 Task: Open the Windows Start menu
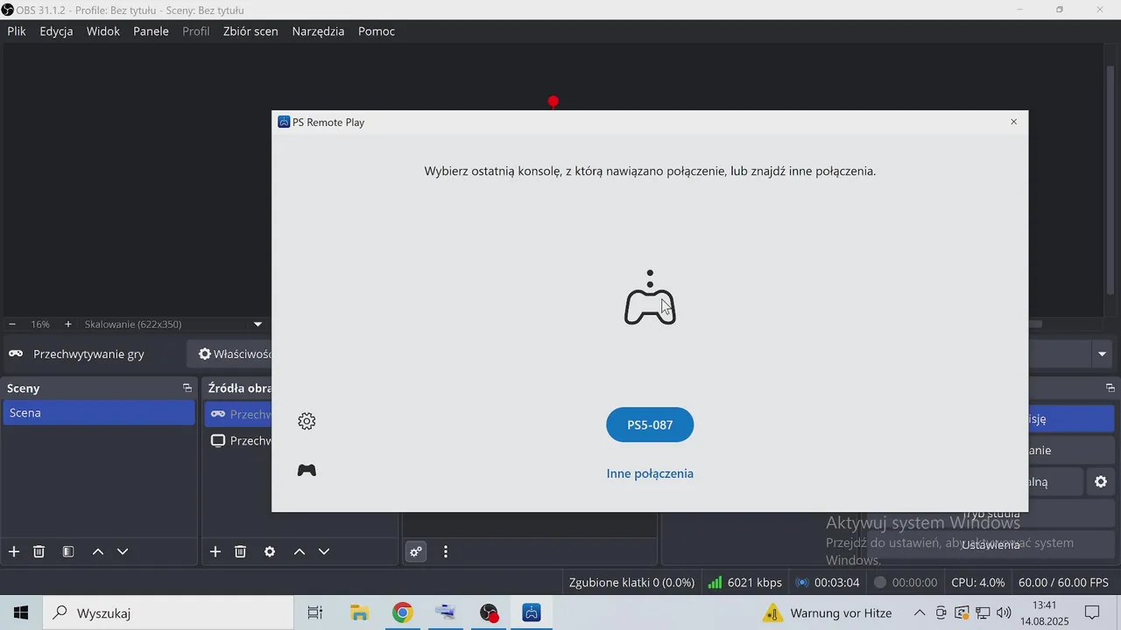(x=21, y=612)
